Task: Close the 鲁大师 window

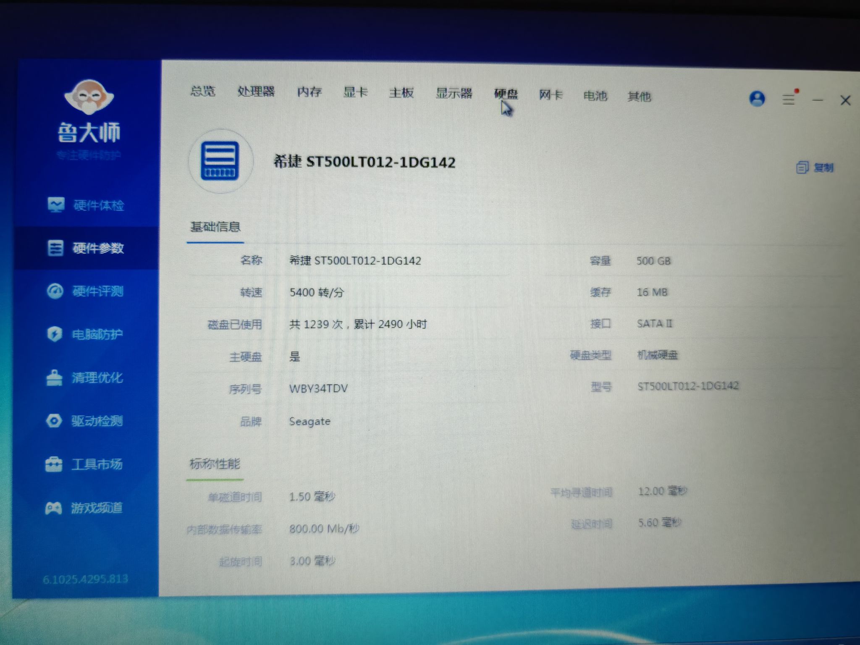Action: point(845,100)
